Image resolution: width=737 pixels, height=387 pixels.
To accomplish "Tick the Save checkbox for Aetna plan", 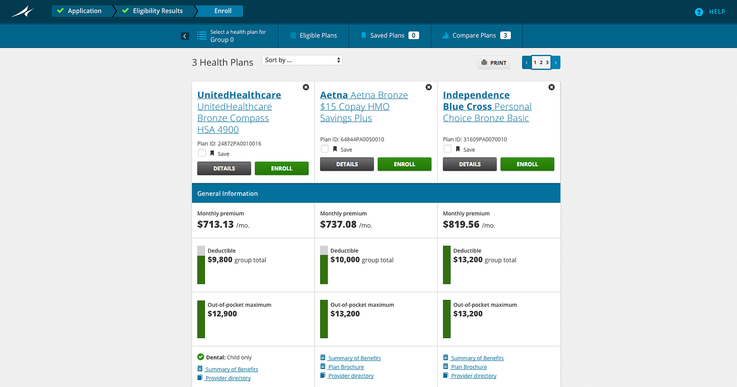I will click(325, 149).
